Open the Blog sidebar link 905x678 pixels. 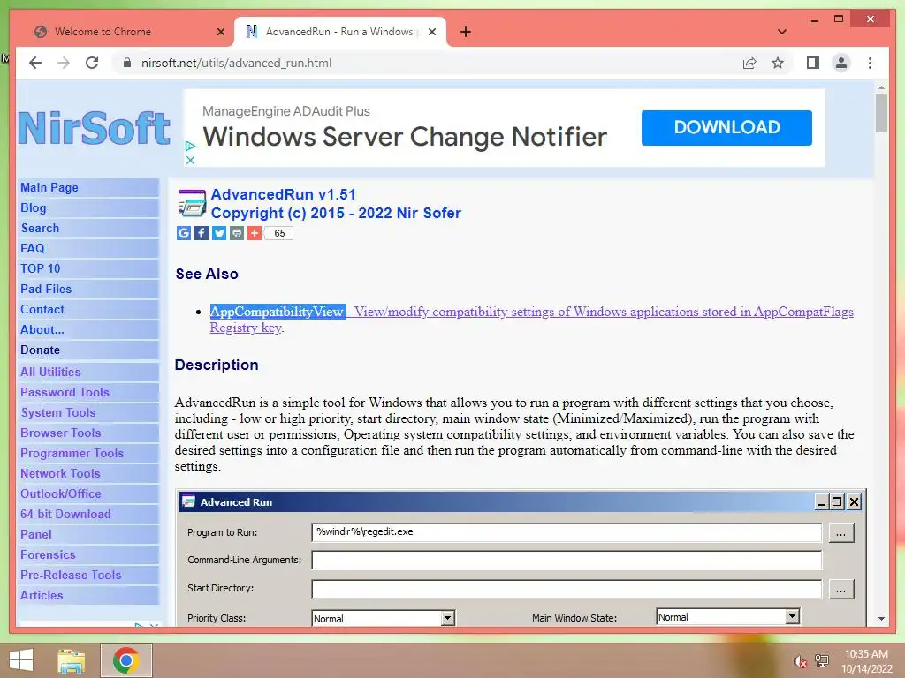[x=33, y=207]
